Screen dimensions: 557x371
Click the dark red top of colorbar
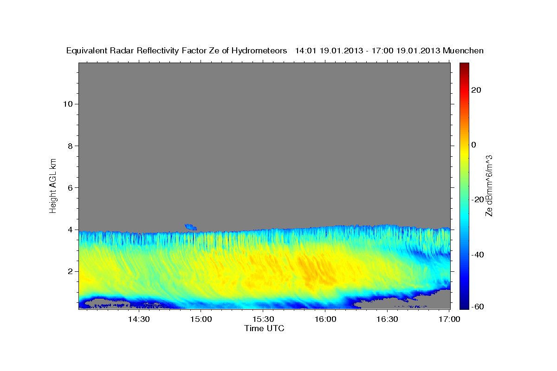[x=464, y=67]
